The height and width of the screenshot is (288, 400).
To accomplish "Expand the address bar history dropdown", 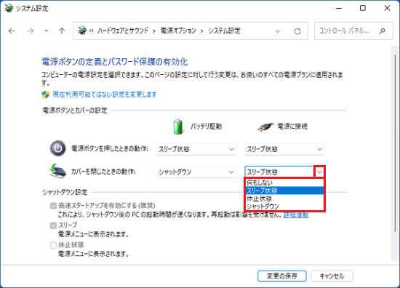I will pyautogui.click(x=278, y=31).
